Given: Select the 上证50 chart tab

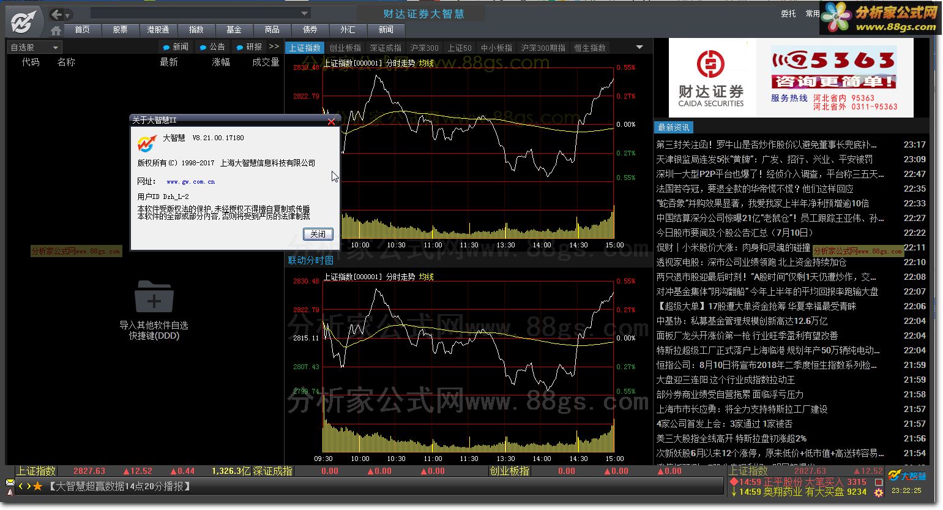Looking at the screenshot, I should (460, 48).
